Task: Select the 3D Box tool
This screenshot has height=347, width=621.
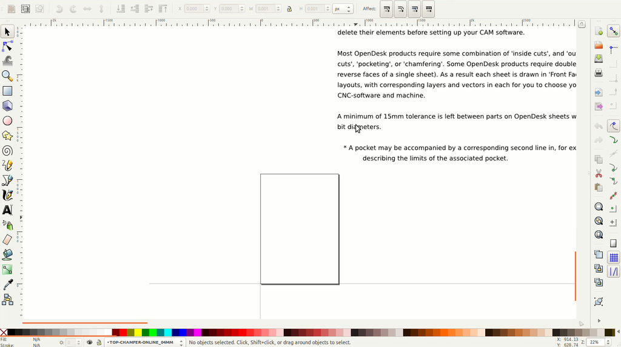Action: [7, 105]
